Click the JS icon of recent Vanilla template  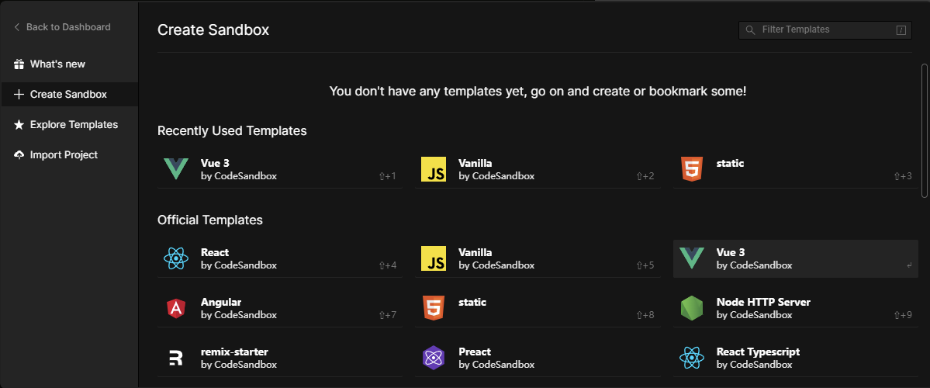tap(433, 169)
